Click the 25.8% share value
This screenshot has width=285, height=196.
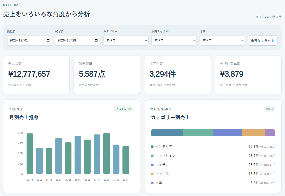click(x=253, y=146)
